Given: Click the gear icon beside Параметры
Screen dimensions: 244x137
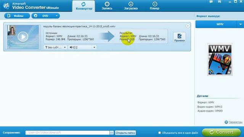Looking at the screenshot, I should click(x=226, y=122).
